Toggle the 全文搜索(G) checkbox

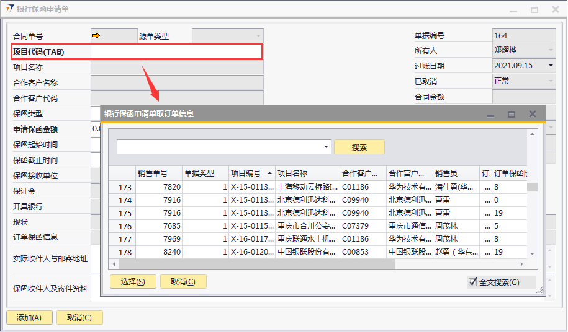(x=472, y=282)
